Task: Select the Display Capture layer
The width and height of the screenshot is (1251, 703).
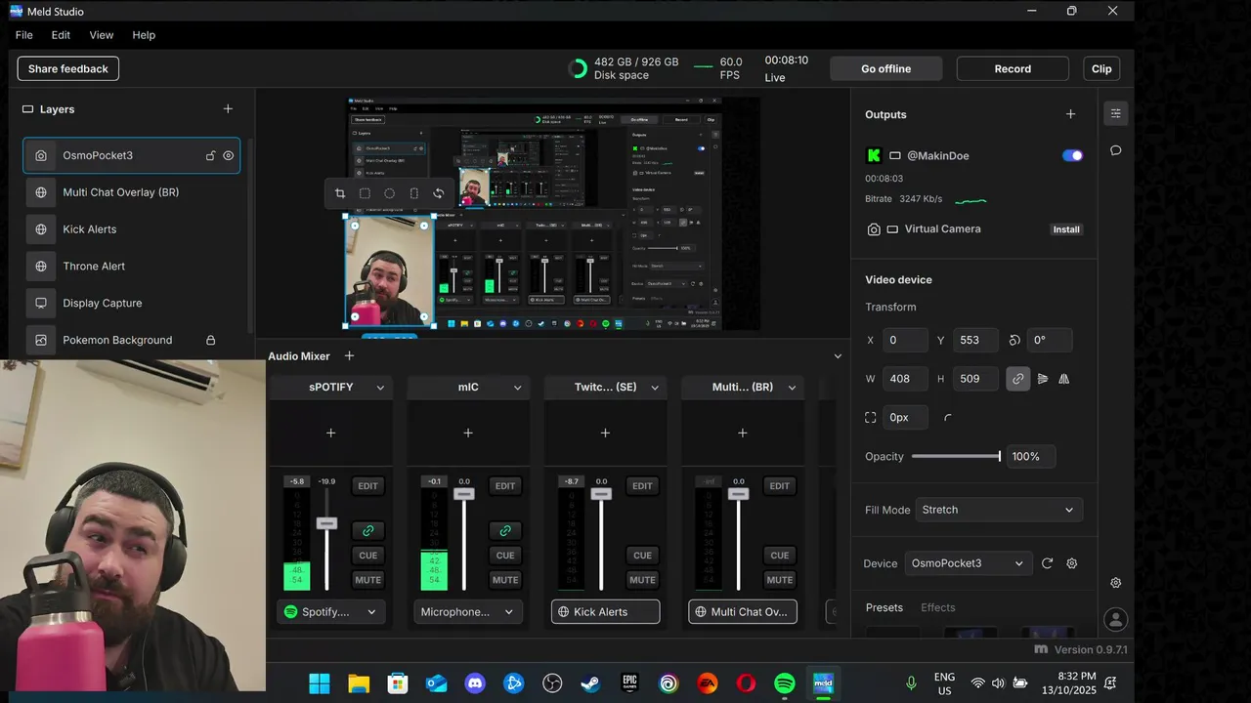Action: click(x=132, y=303)
